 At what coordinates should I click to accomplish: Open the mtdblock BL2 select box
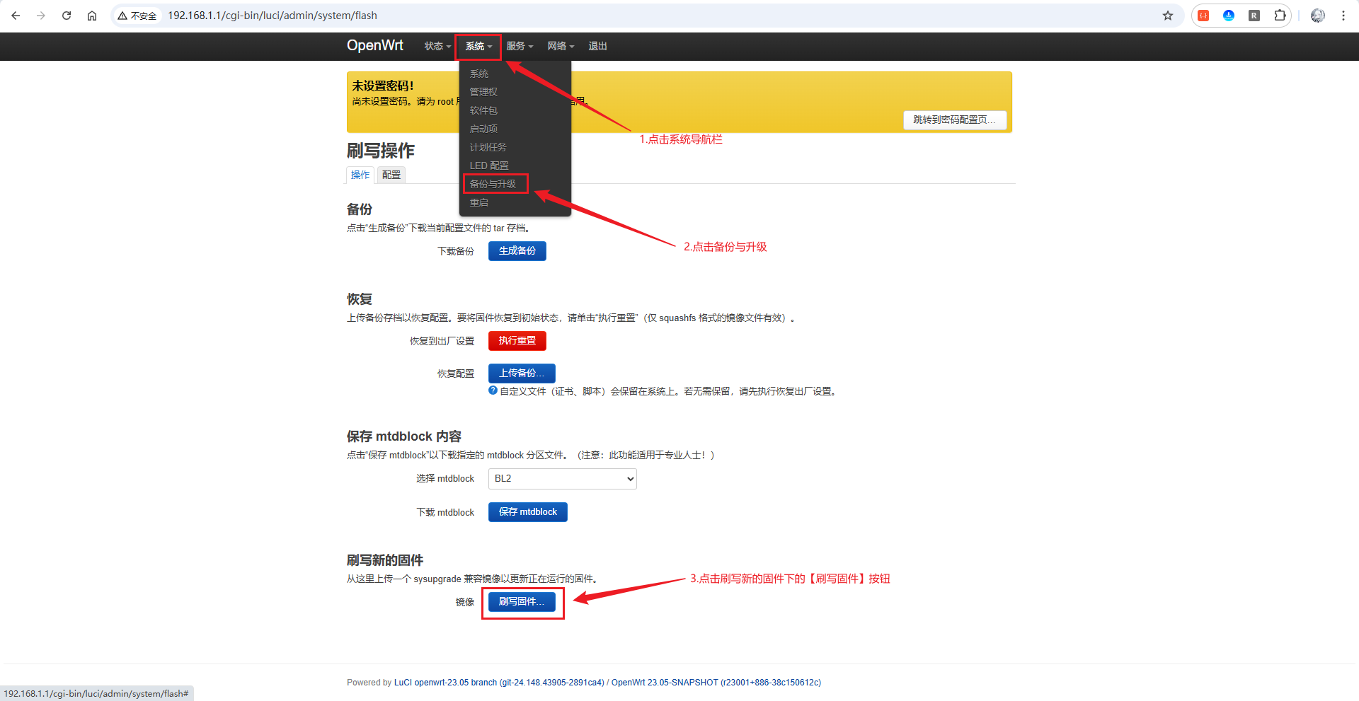pos(562,479)
